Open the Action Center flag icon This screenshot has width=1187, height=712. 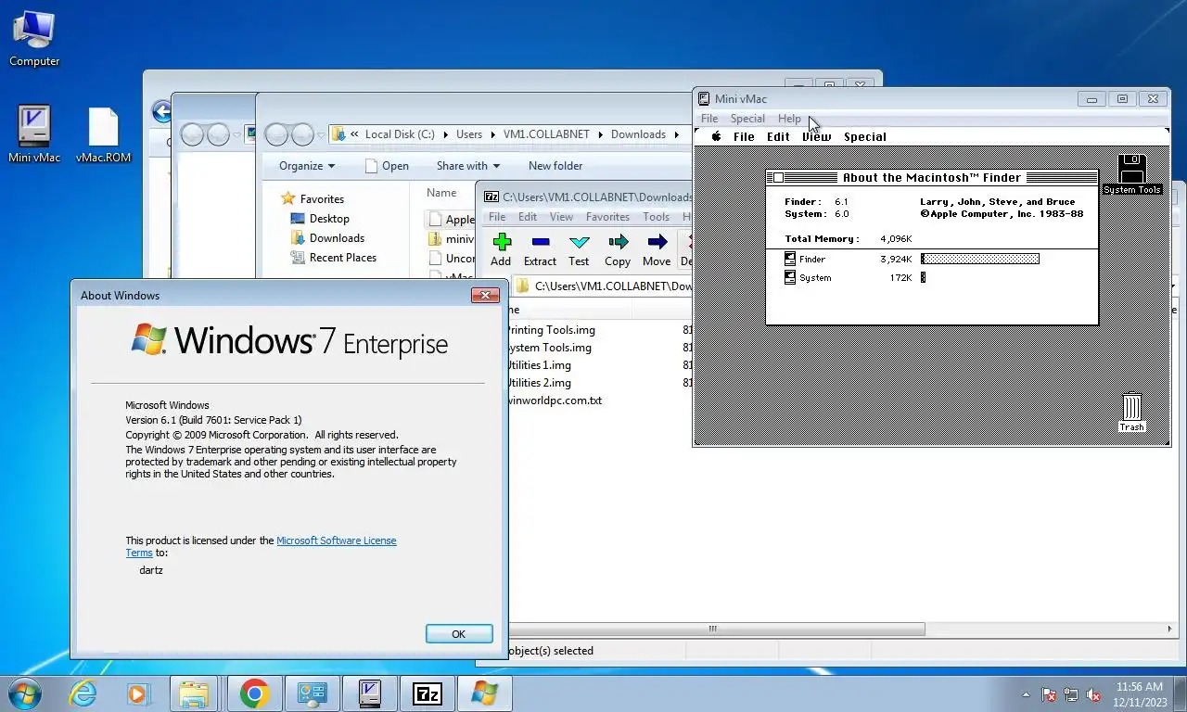(1050, 694)
